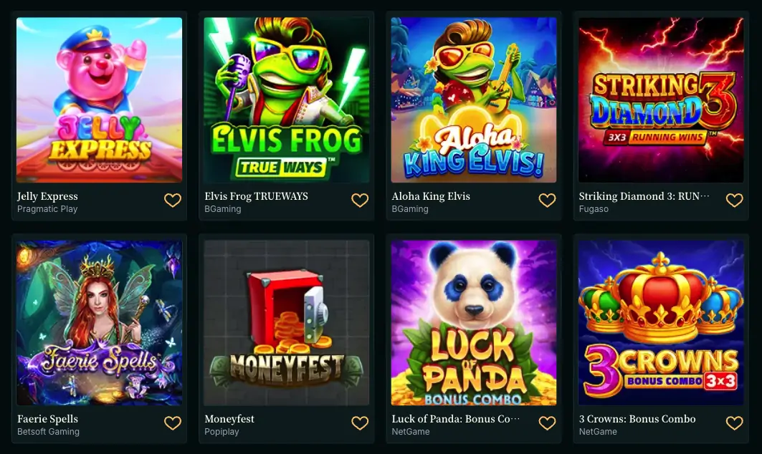Favorite Jelly Express with the heart icon
This screenshot has width=762, height=454.
tap(173, 200)
